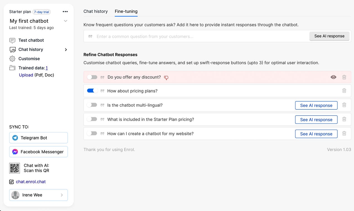The height and width of the screenshot is (211, 354).
Task: Open Test chatbot from the sidebar
Action: pyautogui.click(x=31, y=40)
